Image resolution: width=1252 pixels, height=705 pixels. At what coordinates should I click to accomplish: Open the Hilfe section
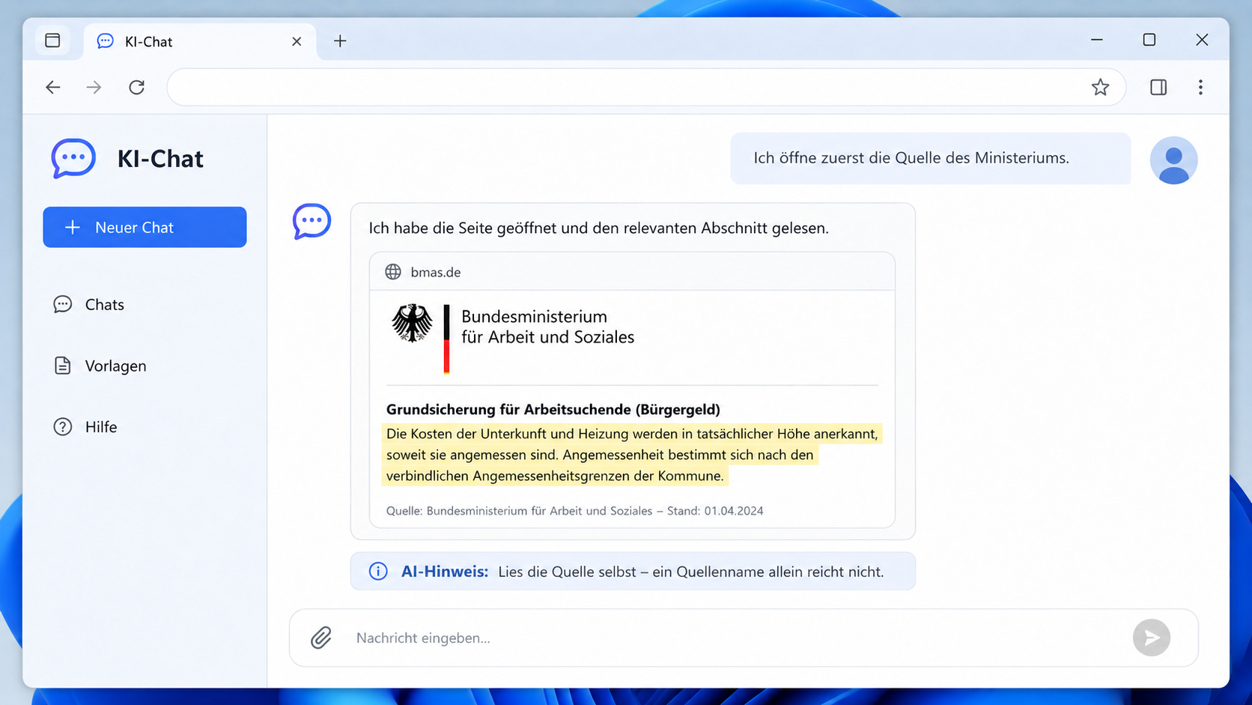tap(85, 426)
